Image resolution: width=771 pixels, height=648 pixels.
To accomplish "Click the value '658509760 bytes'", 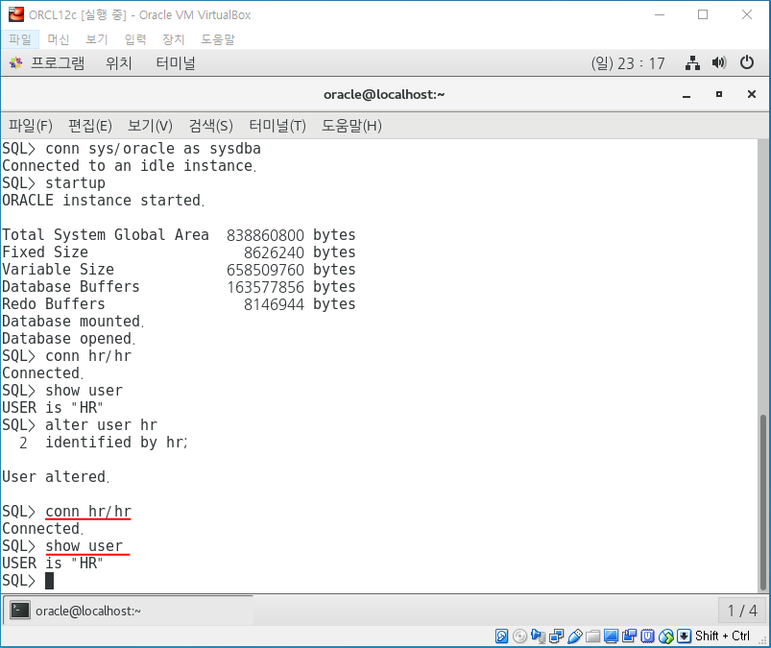I will 291,270.
